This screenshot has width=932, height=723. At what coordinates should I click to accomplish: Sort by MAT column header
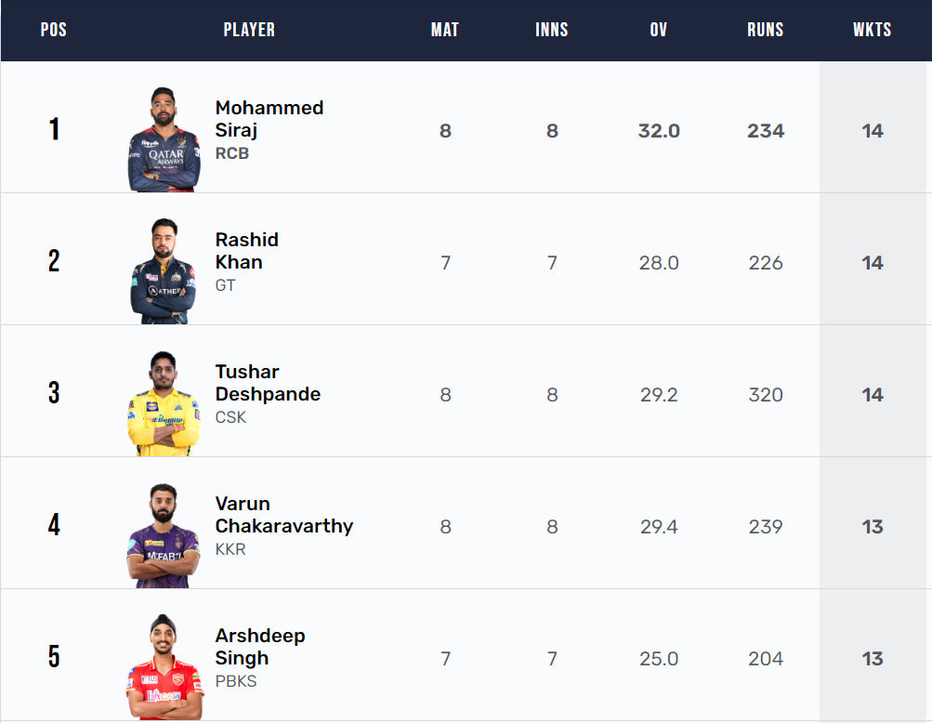[445, 30]
